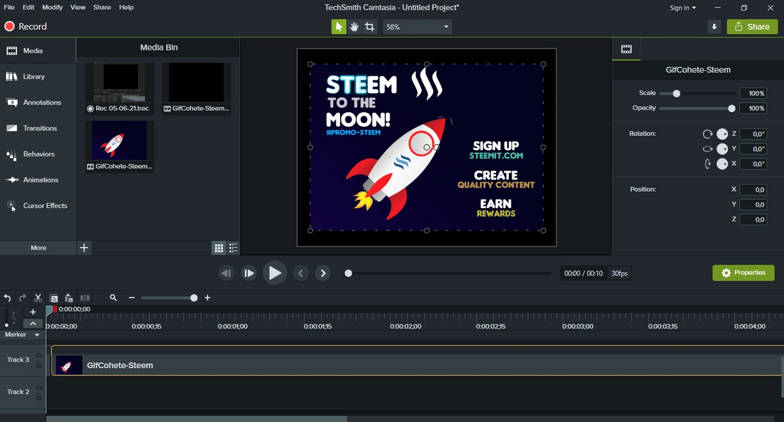The image size is (784, 422).
Task: Select the Rec 05-06-21.trec media thumbnail
Action: 119,88
